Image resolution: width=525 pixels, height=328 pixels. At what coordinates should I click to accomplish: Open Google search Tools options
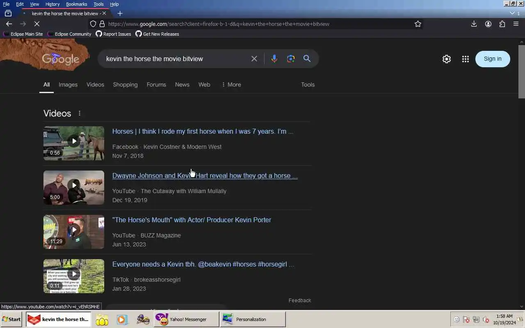308,84
